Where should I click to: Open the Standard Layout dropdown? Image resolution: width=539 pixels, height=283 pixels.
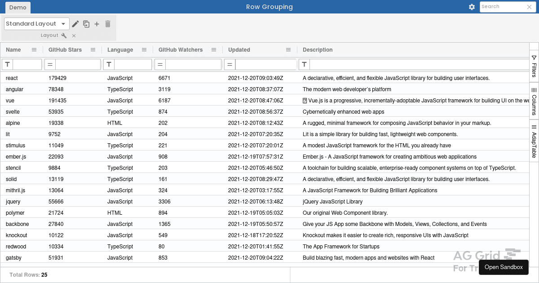coord(36,24)
